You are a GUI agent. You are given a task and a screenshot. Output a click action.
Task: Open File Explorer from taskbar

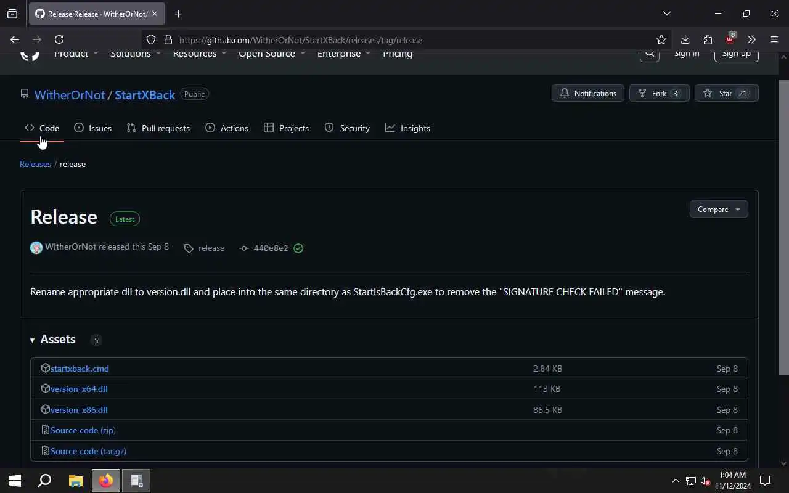(x=75, y=481)
